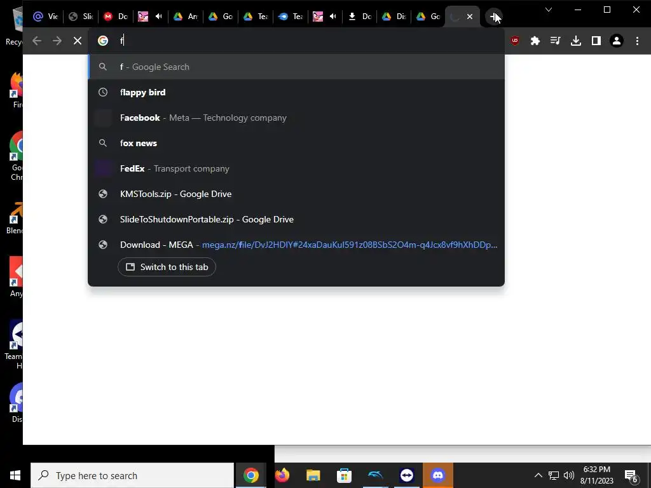Image resolution: width=651 pixels, height=488 pixels.
Task: Open Chrome from the taskbar
Action: [x=250, y=475]
